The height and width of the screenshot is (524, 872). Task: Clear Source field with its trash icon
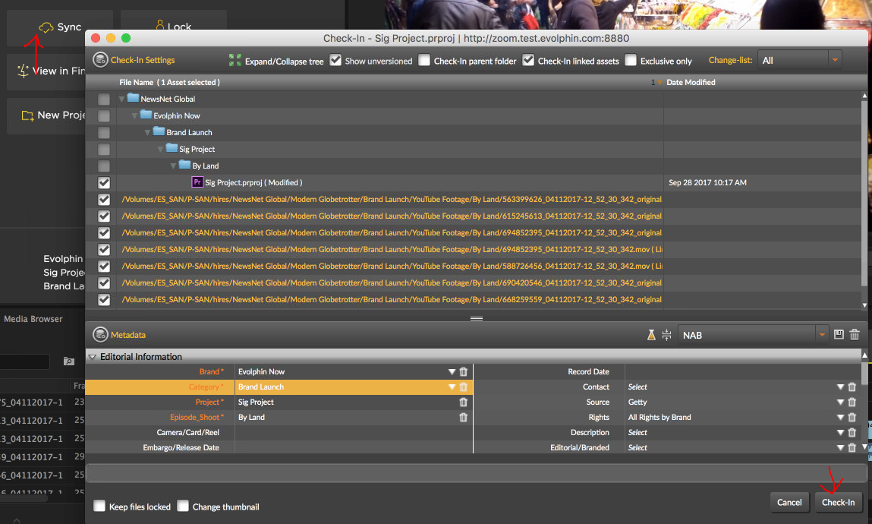point(852,402)
